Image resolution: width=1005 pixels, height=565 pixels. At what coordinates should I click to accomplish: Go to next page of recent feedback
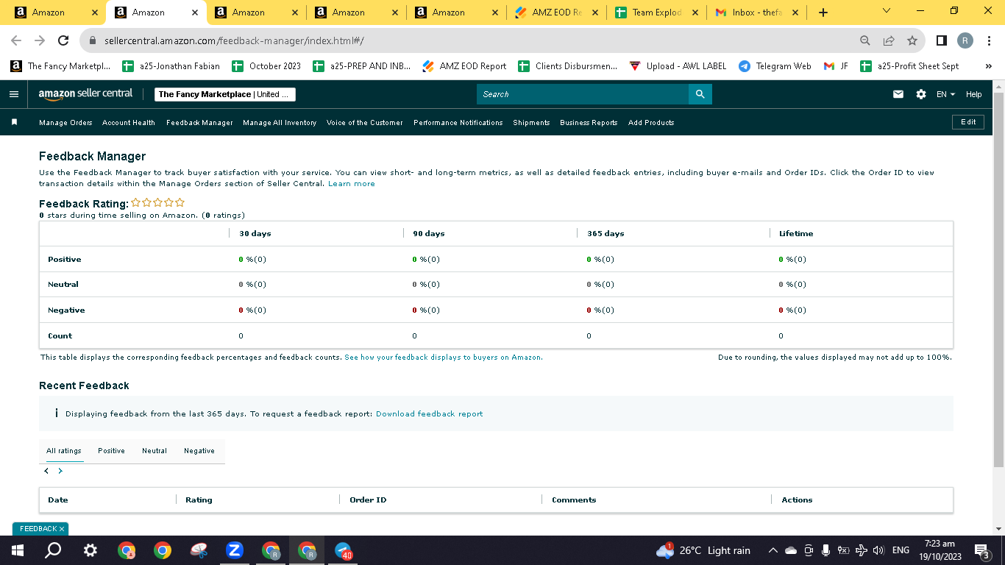60,471
